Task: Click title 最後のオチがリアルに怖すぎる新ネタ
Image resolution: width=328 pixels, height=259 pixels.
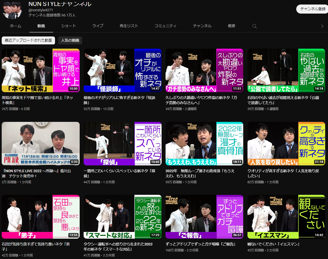Action: (119, 100)
